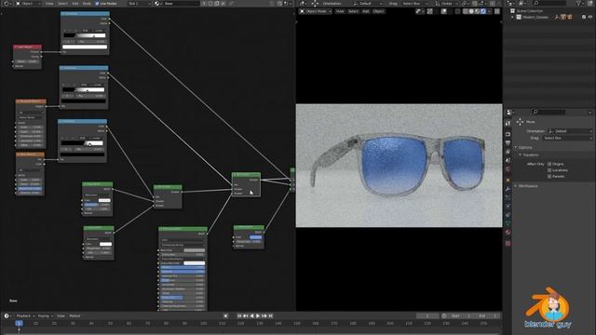Viewport: 596px width, 335px height.
Task: Open the outliner filter options
Action: tap(579, 4)
